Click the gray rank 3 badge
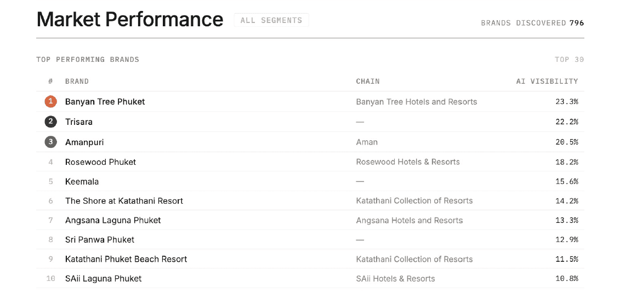 (x=50, y=142)
